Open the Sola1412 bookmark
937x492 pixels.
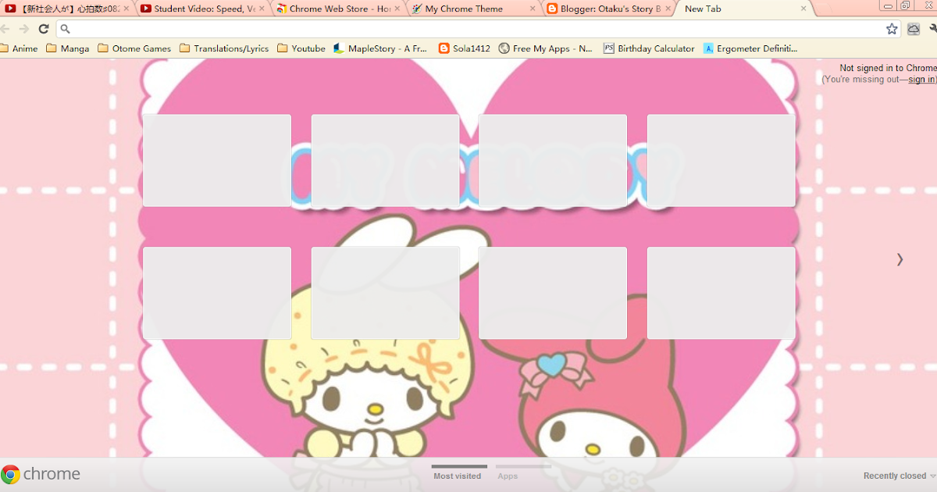click(x=465, y=48)
